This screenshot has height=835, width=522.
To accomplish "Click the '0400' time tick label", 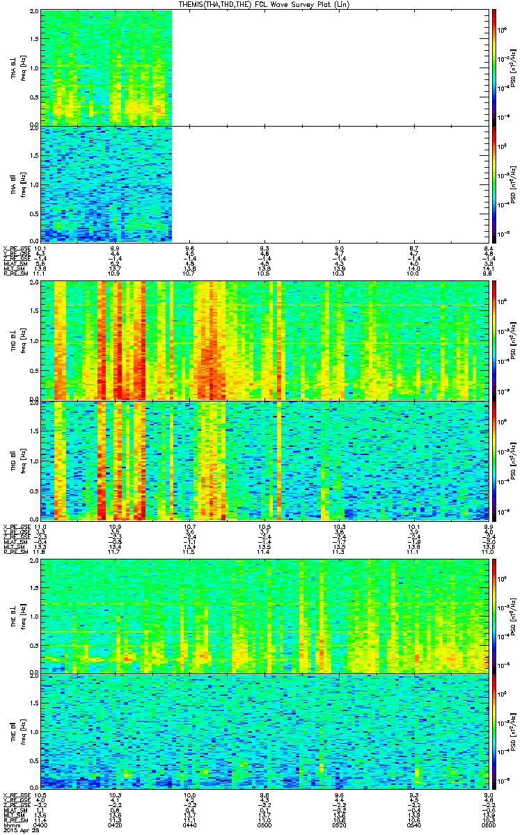I will (x=40, y=824).
